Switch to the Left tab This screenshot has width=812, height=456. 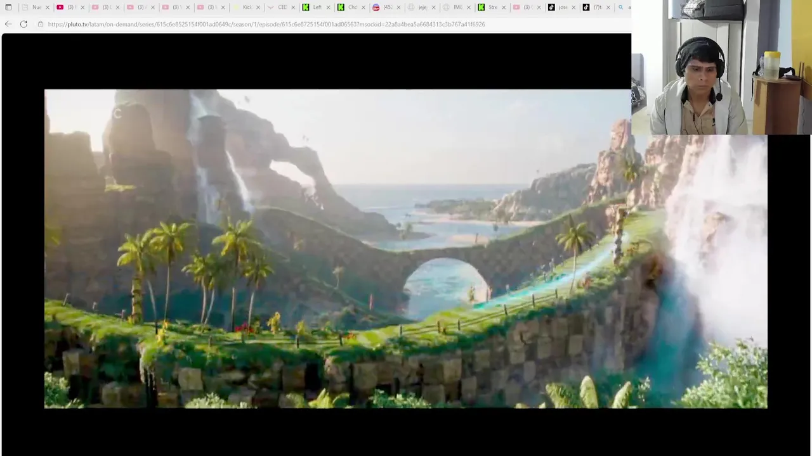(317, 7)
